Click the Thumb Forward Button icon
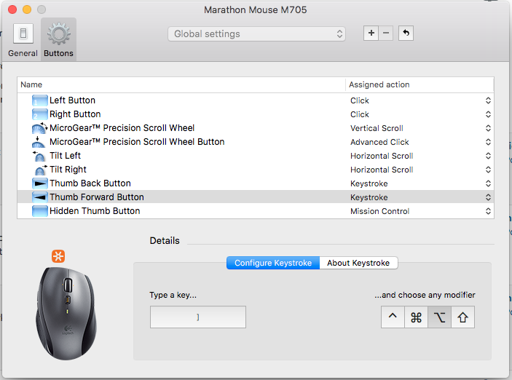Viewport: 512px width, 380px height. 40,197
